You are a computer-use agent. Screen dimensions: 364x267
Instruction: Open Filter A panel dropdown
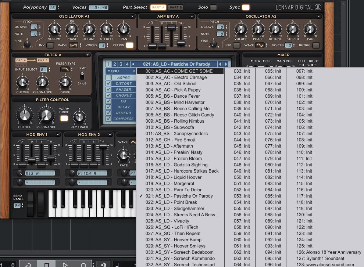(x=87, y=55)
